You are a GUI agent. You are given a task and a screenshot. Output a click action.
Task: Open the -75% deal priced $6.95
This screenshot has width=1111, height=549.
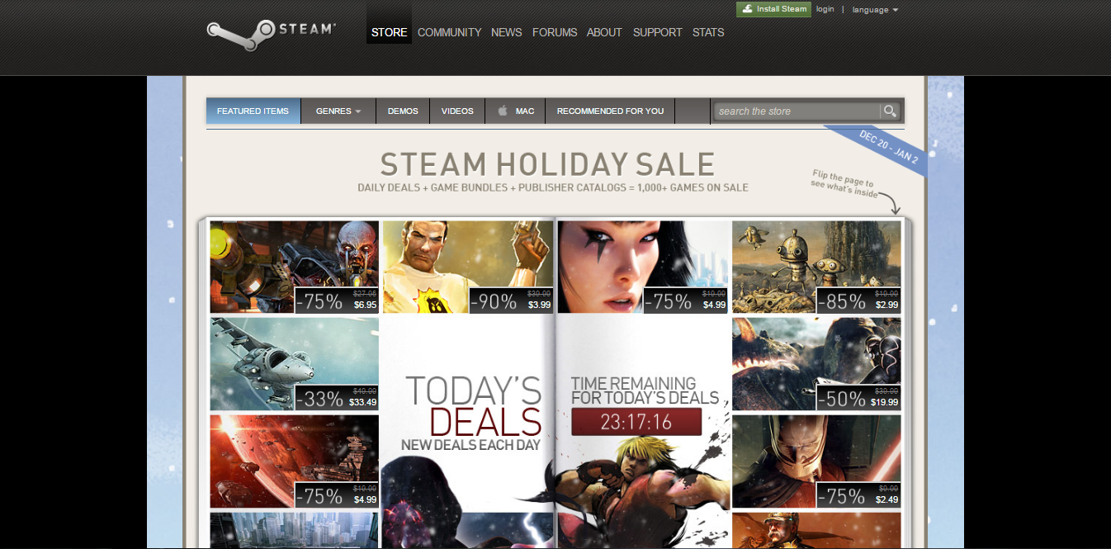click(x=295, y=267)
